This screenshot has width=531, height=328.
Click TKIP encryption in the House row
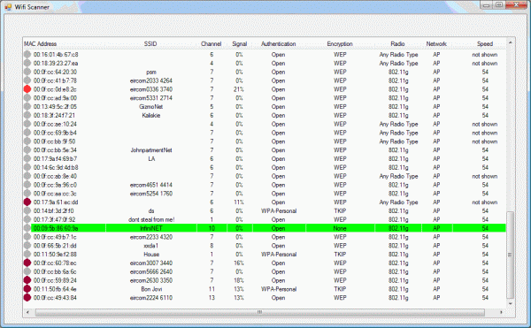click(x=340, y=255)
